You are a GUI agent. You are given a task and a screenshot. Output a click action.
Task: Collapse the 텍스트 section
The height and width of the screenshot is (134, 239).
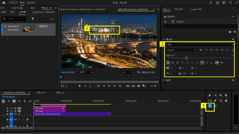(164, 39)
